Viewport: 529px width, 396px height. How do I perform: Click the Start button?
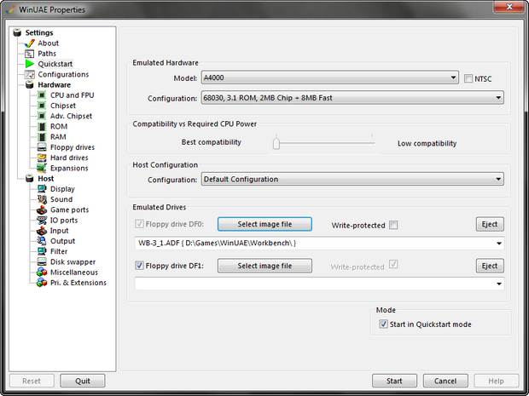tap(394, 381)
